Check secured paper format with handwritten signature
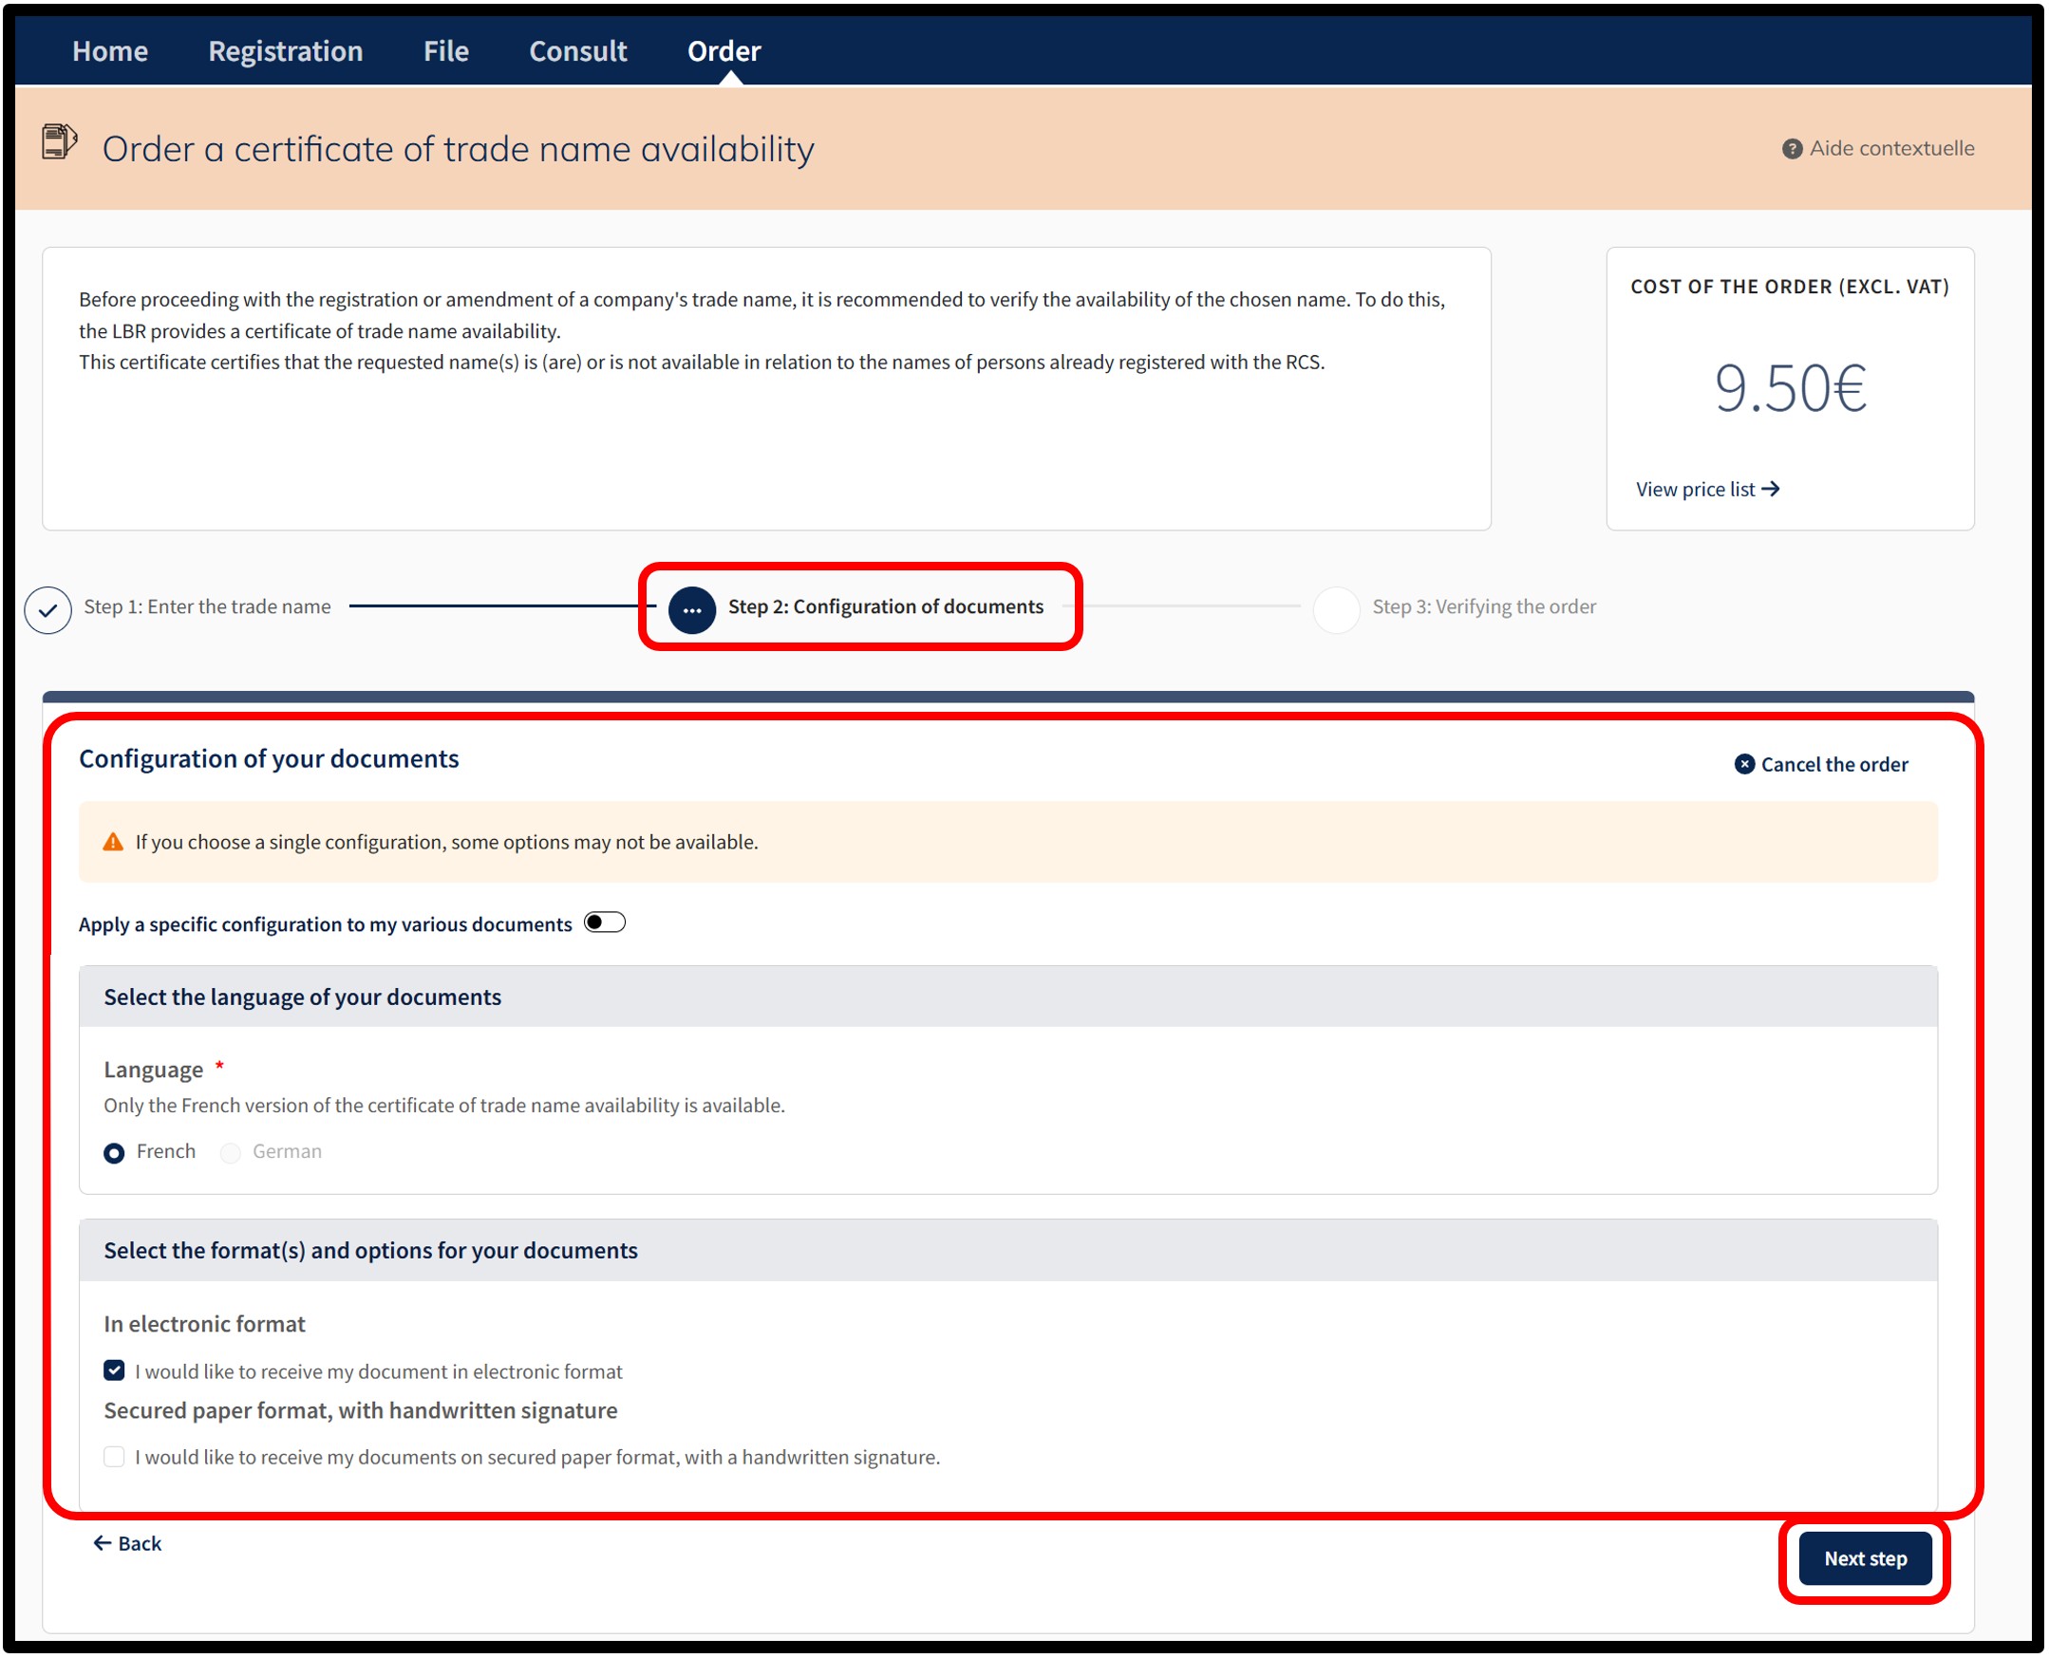The height and width of the screenshot is (1658, 2049). pos(114,1457)
